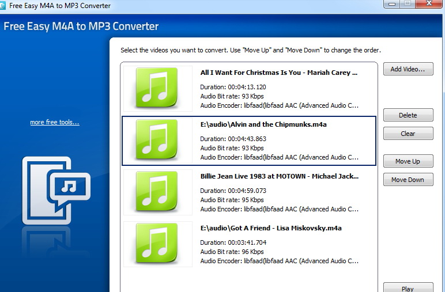The image size is (445, 292).
Task: Click the duration 00:04:13.120 text
Action: [233, 87]
